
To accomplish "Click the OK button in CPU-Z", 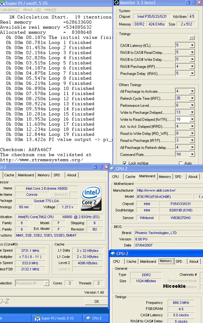I will click(x=97, y=301).
